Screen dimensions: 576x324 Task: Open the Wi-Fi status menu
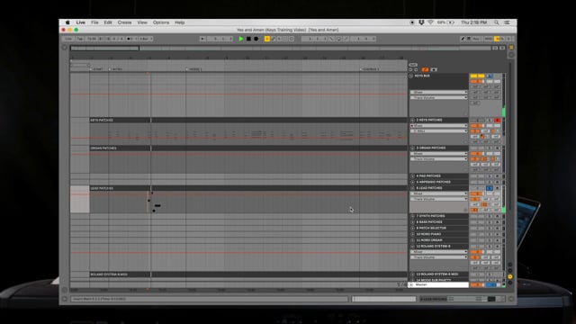tap(430, 22)
